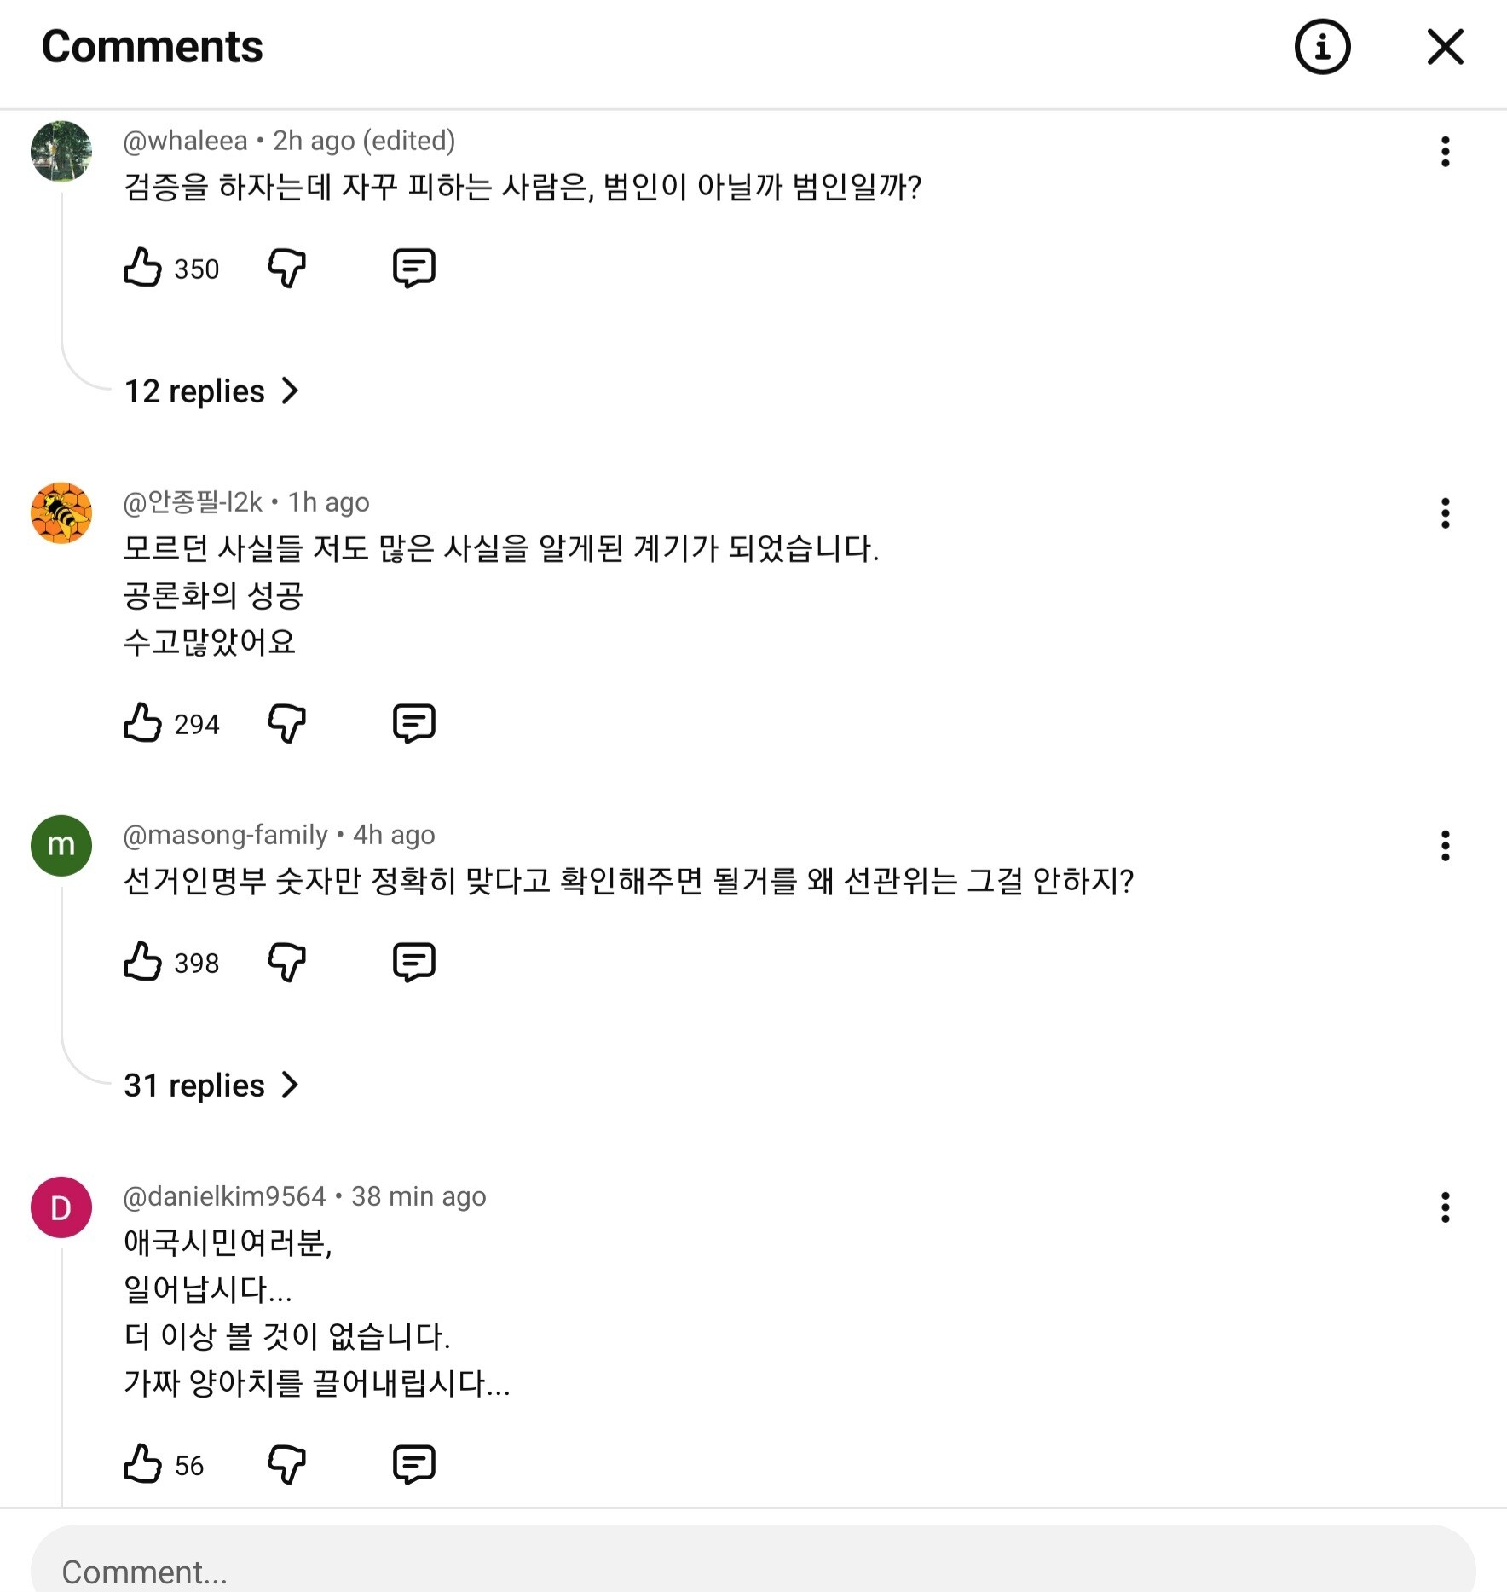The height and width of the screenshot is (1592, 1507).
Task: Expand the 31 replies thread
Action: [211, 1085]
